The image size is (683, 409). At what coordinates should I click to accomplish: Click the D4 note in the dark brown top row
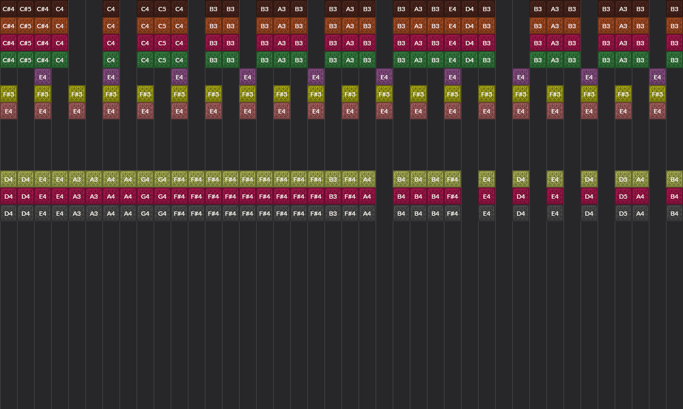[470, 9]
